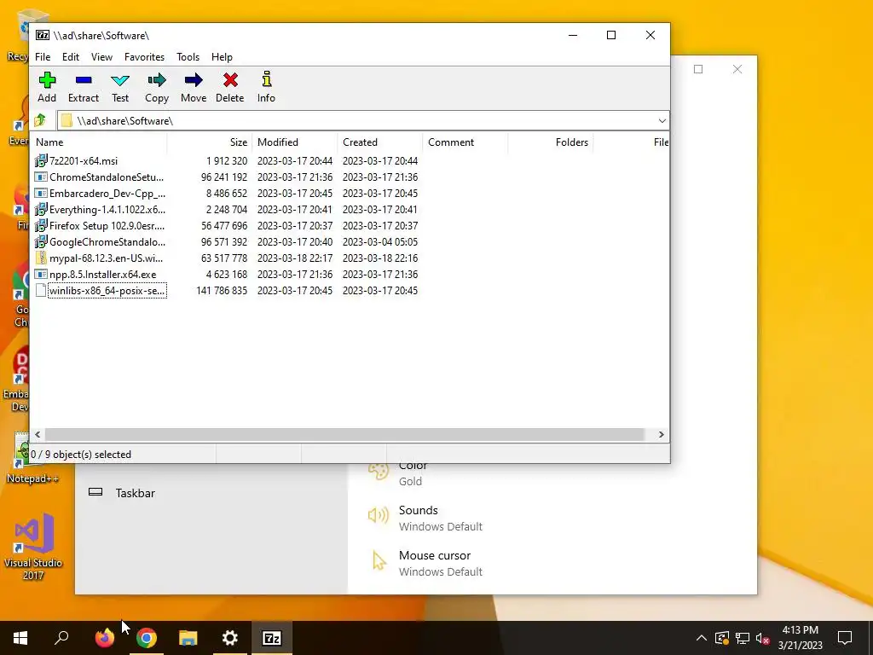
Task: Click the 7-Zip taskbar button
Action: (272, 638)
